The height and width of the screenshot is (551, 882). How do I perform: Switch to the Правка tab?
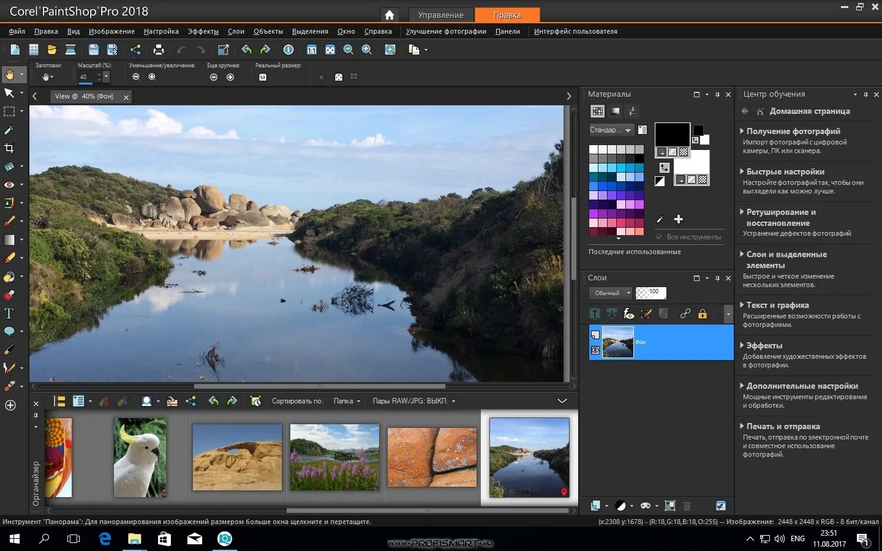507,15
